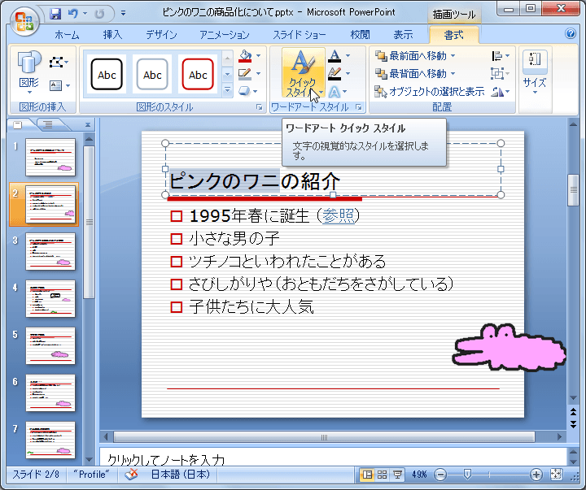Click the edit shape icon
The width and height of the screenshot is (586, 490).
pos(56,62)
